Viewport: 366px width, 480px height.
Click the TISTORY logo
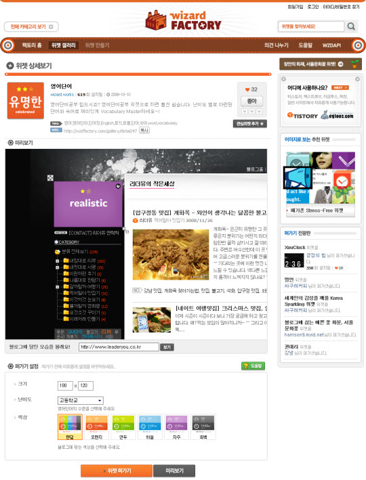[x=302, y=116]
